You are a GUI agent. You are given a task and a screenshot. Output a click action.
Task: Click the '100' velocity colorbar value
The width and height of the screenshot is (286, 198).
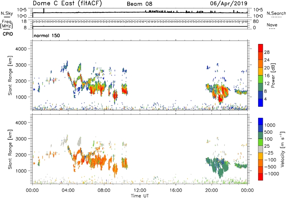tap(268, 139)
